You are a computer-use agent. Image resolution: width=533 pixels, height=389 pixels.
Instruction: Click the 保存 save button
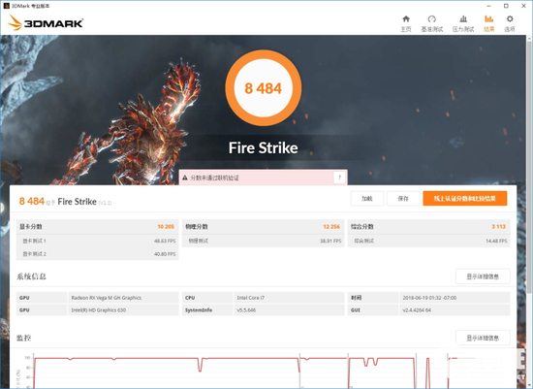click(403, 199)
